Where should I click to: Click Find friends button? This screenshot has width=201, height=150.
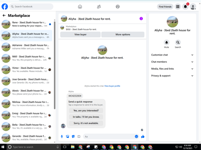[165, 6]
